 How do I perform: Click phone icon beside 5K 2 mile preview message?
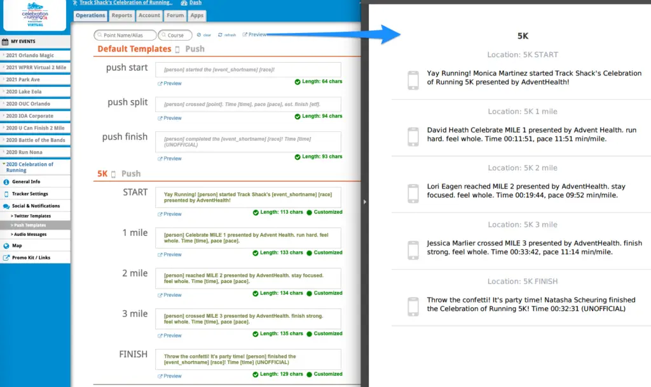coord(413,193)
